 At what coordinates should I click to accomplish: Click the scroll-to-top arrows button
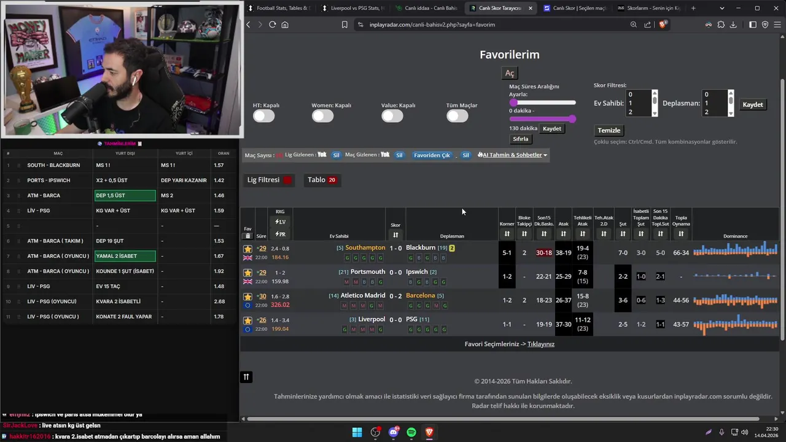[x=246, y=377]
